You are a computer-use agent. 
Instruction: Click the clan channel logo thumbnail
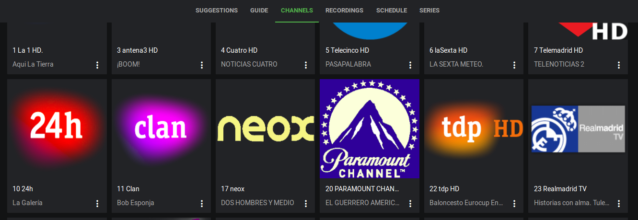click(161, 129)
